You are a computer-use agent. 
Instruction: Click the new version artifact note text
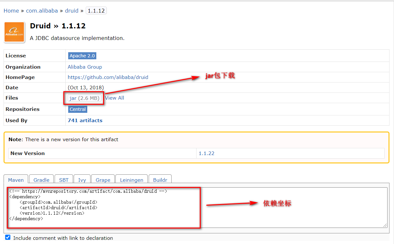pyautogui.click(x=63, y=140)
